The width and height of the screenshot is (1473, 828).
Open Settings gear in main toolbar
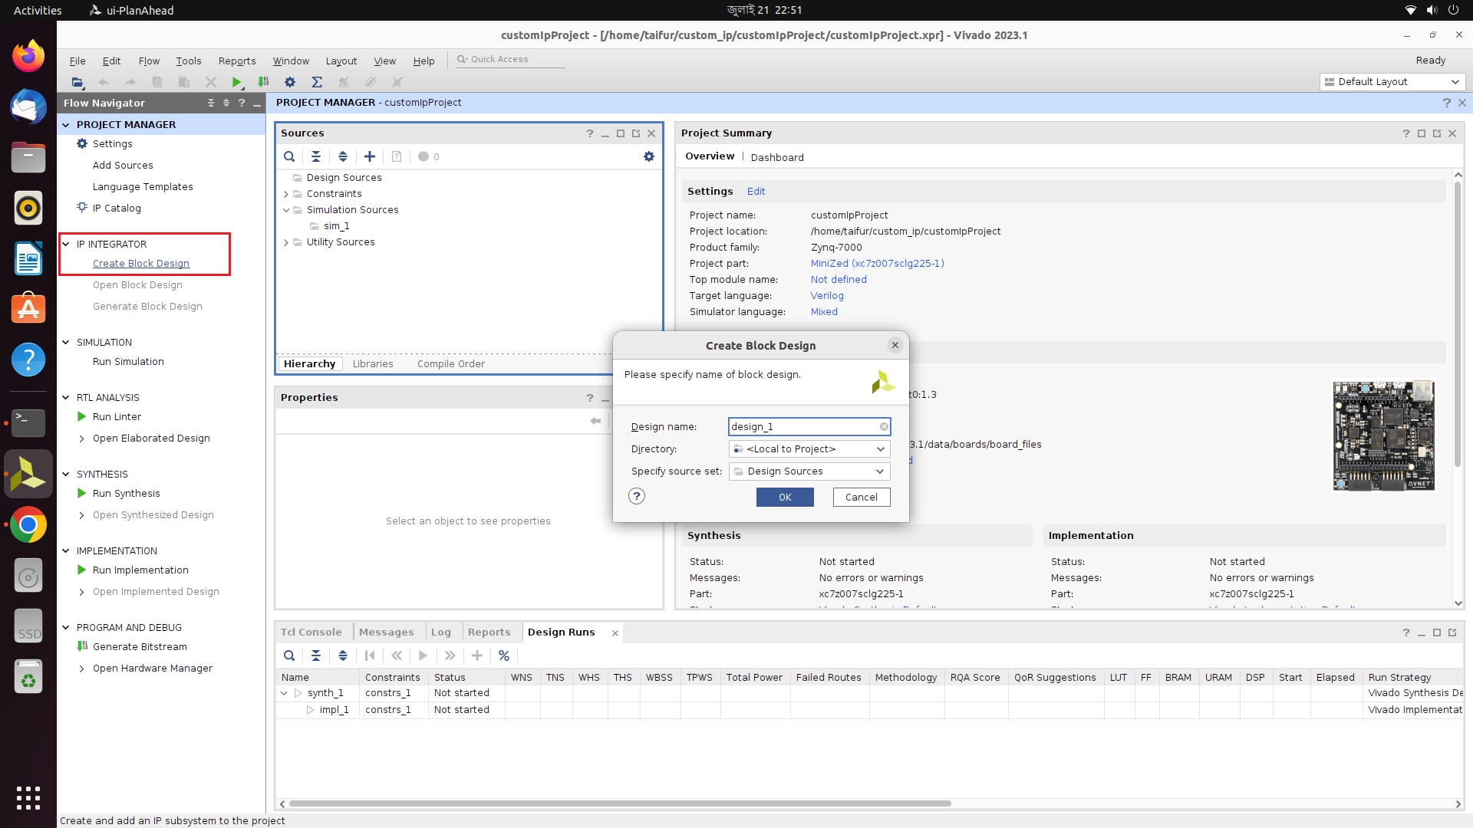click(x=289, y=82)
